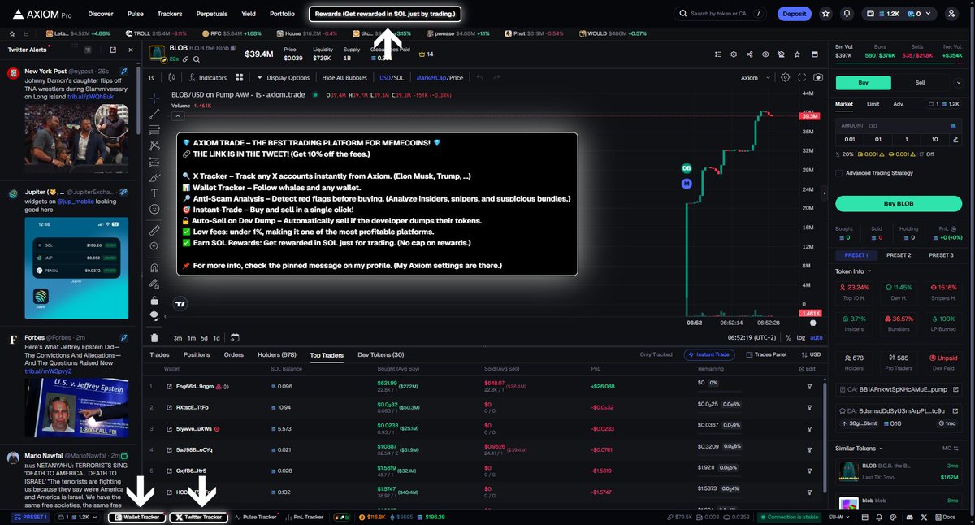
Task: Click the AMOUNT input field
Action: [899, 126]
